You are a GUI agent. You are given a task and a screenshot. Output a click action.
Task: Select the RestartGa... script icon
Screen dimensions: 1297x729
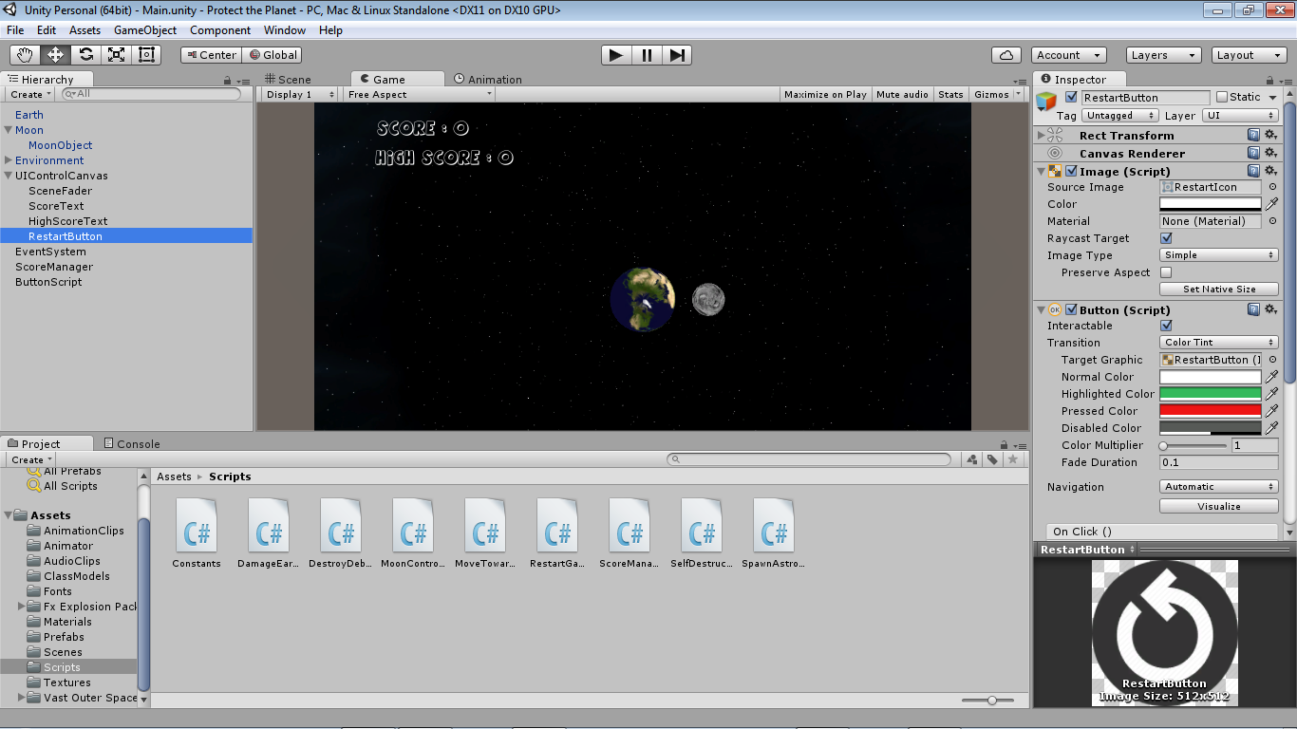pos(557,524)
